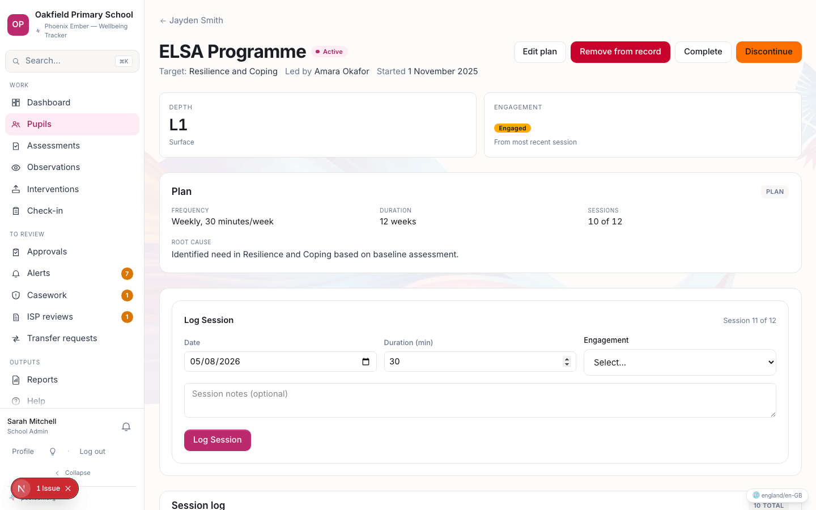
Task: Collapse the sidebar
Action: point(73,473)
